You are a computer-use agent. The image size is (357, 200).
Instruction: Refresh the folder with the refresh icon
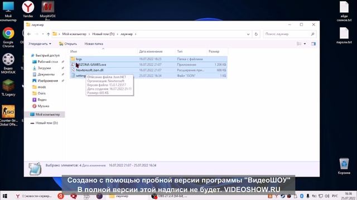(256, 34)
